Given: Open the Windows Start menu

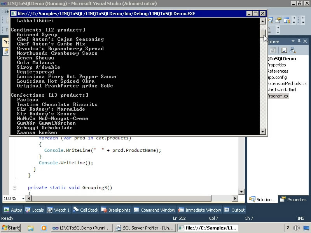Looking at the screenshot, I should 11,228.
